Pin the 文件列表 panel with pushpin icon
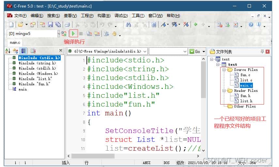Viewport: 279px width, 167px height. pos(262,52)
